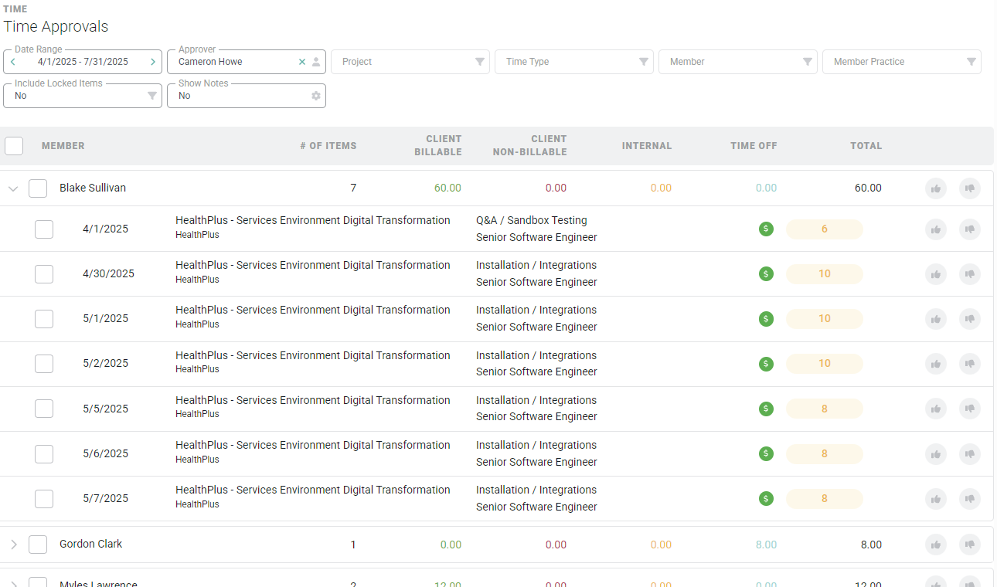
Task: Approve the 5/5/2025 time entry
Action: tap(936, 409)
